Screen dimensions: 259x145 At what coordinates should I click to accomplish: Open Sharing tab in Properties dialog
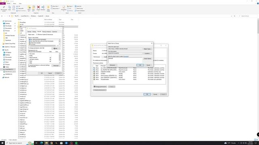click(x=34, y=31)
